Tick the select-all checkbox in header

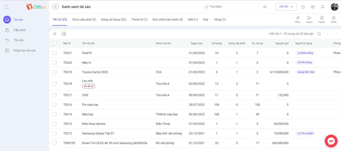[54, 43]
